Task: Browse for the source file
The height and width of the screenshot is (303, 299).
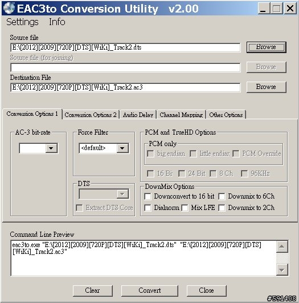Action: 266,47
